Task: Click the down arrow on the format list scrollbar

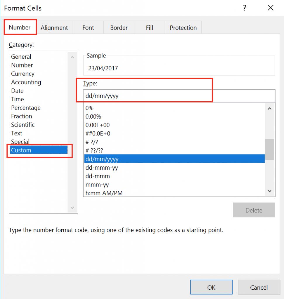Action: point(269,191)
